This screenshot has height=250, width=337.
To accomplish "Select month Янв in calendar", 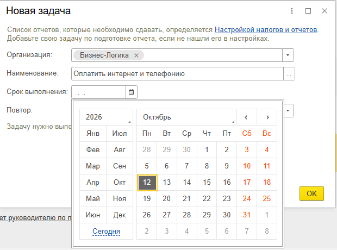I will point(93,134).
